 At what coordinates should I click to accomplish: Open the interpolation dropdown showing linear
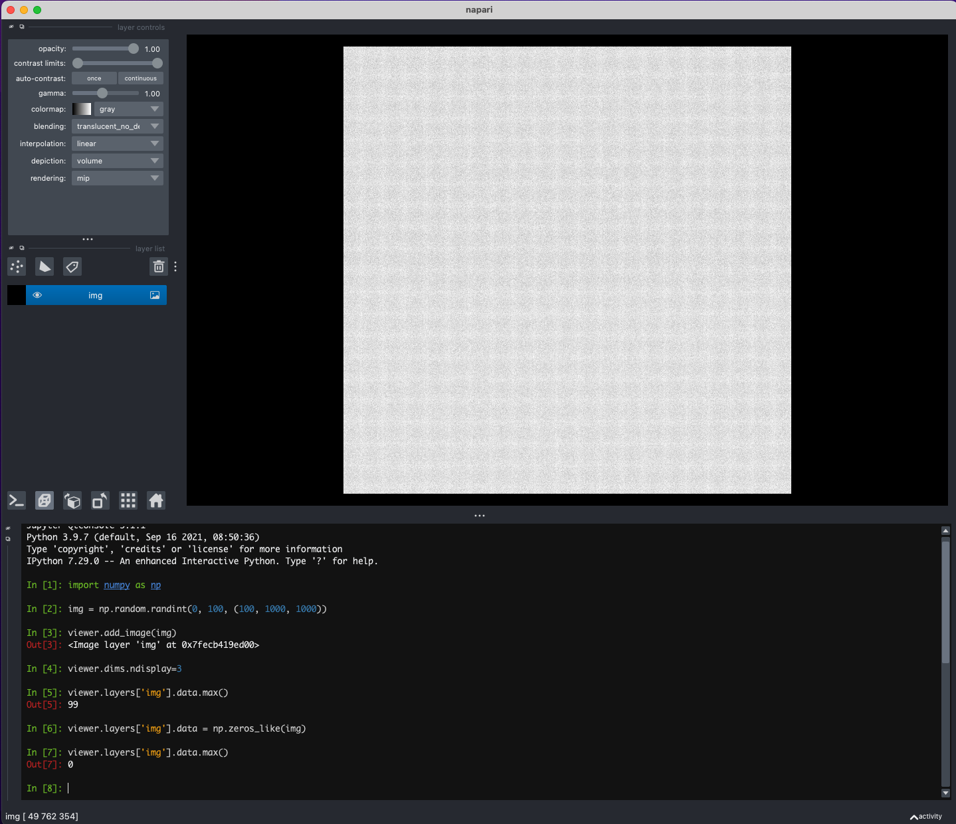(x=117, y=143)
